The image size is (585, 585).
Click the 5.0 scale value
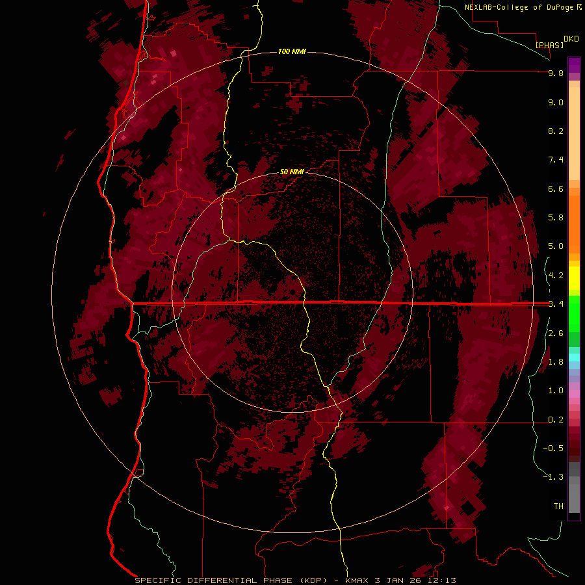coord(556,246)
